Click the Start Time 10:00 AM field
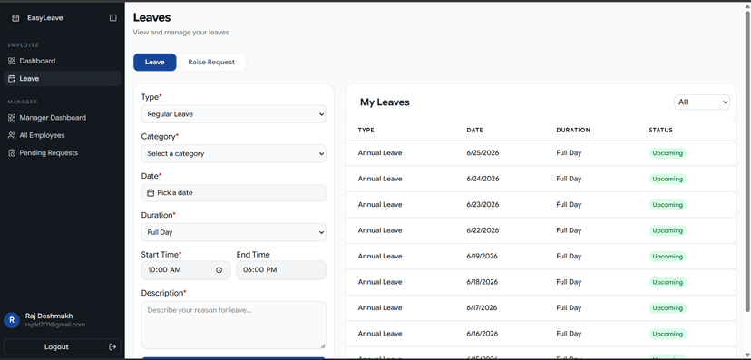The image size is (751, 360). tap(186, 270)
